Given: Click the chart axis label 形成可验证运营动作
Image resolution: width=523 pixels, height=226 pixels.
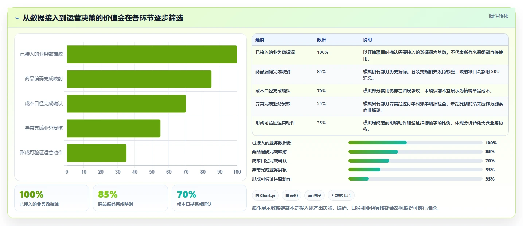Looking at the screenshot, I should point(42,152).
